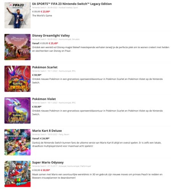Image resolution: width=181 pixels, height=189 pixels.
Task: Open the EA SPORTS FIFA 23 title link
Action: point(72,4)
